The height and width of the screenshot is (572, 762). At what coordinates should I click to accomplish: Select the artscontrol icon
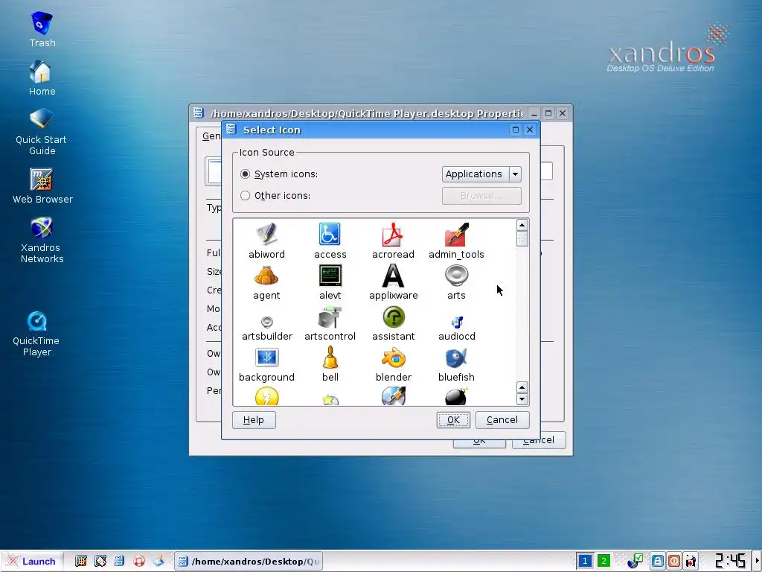click(330, 317)
